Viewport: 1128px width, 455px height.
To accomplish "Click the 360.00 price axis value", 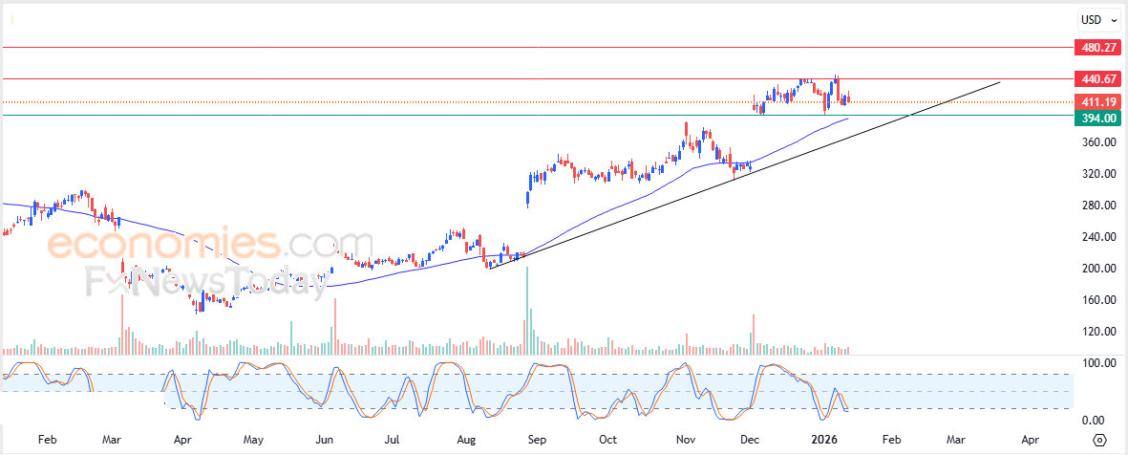I will coord(1100,142).
